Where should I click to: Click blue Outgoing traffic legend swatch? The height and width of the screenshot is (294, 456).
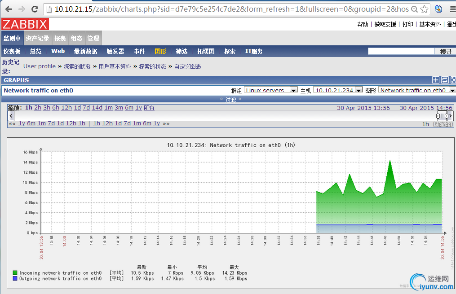coord(15,278)
